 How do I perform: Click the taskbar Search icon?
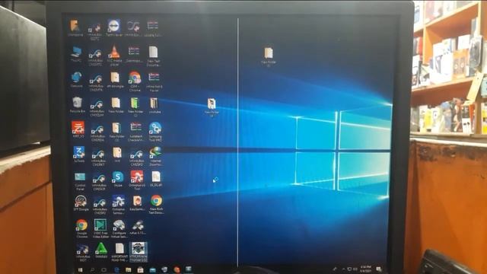tap(92, 270)
